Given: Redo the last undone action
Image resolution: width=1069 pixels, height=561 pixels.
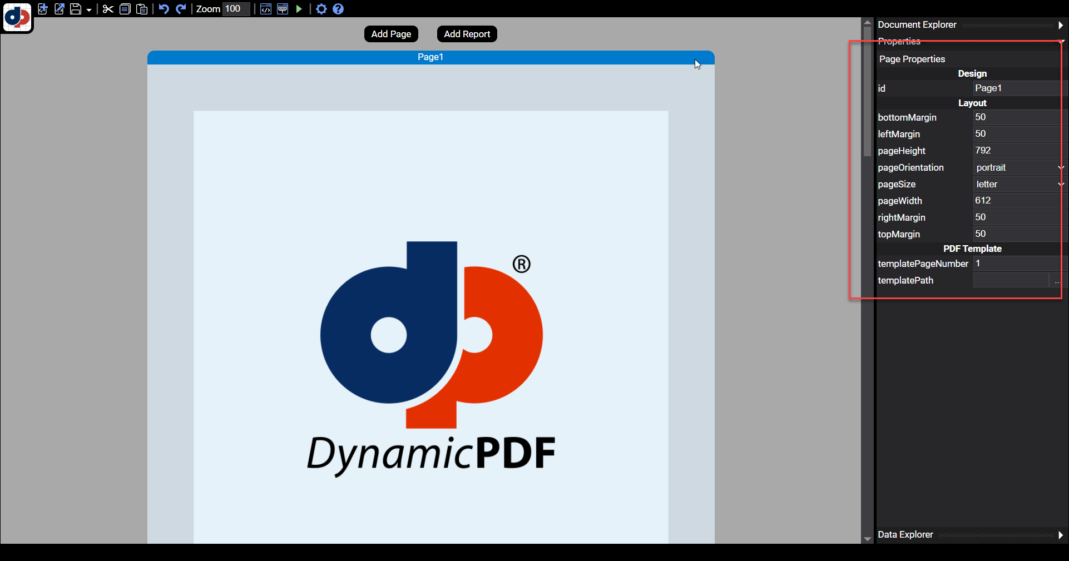Looking at the screenshot, I should (181, 9).
